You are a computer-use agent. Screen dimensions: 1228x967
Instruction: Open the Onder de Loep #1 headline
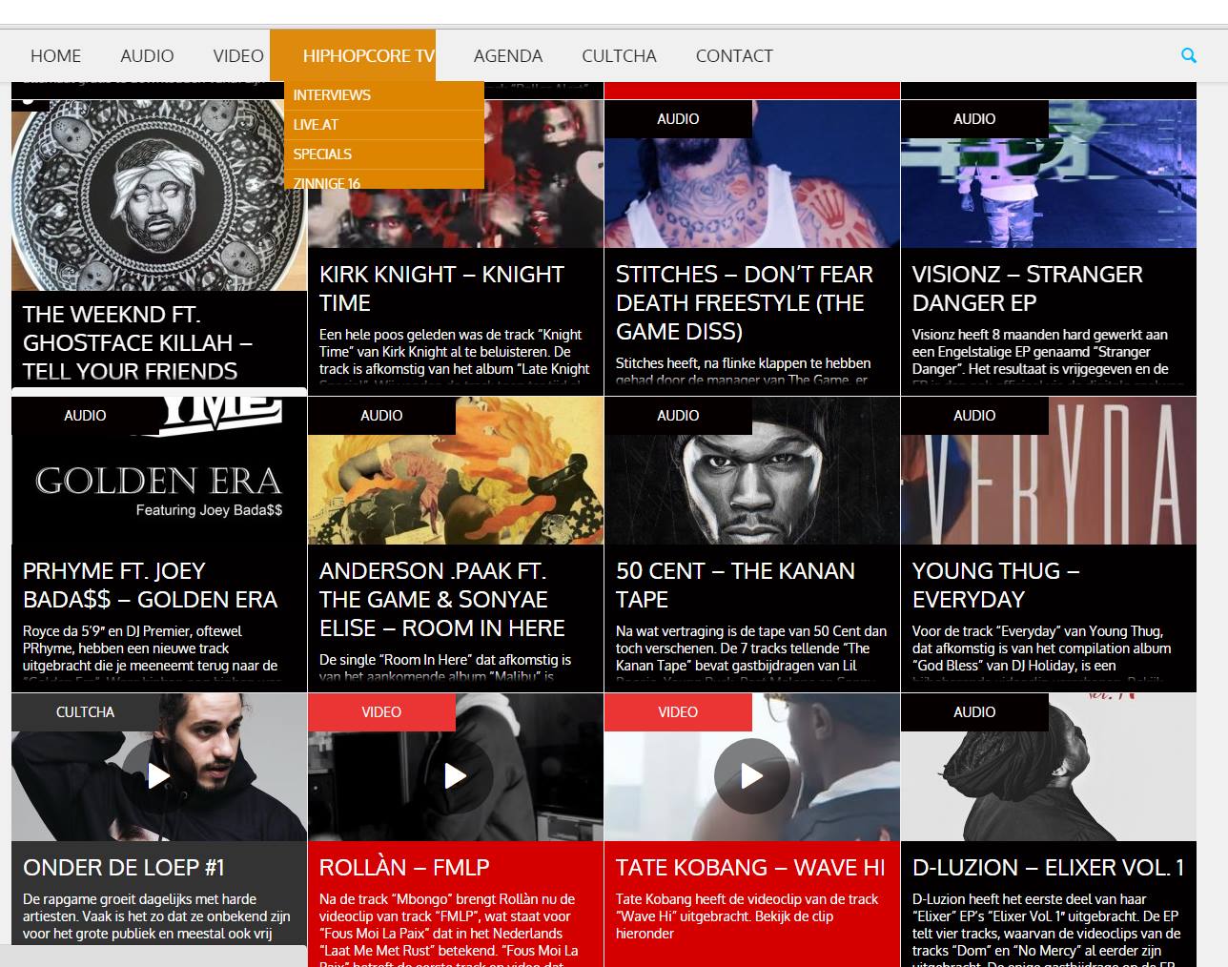[124, 867]
